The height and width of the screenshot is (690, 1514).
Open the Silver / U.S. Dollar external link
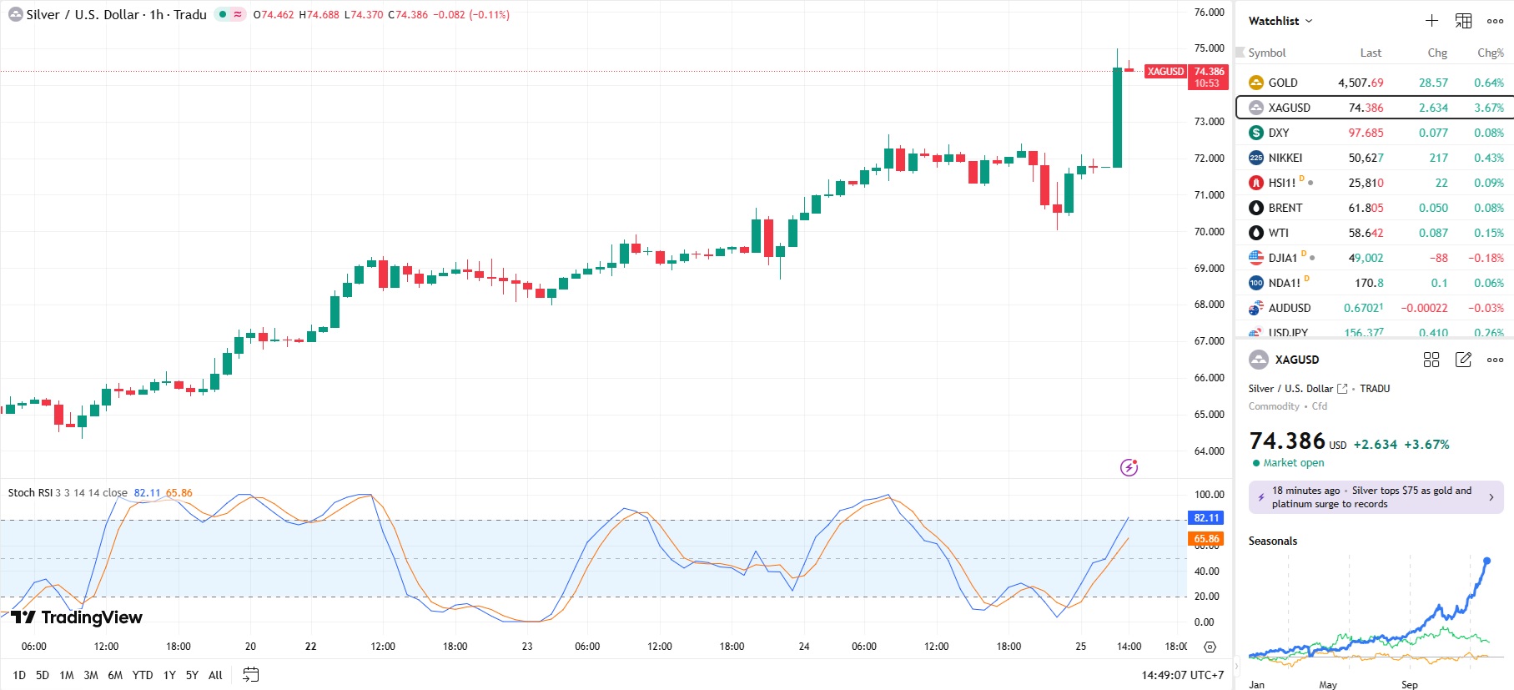coord(1342,389)
